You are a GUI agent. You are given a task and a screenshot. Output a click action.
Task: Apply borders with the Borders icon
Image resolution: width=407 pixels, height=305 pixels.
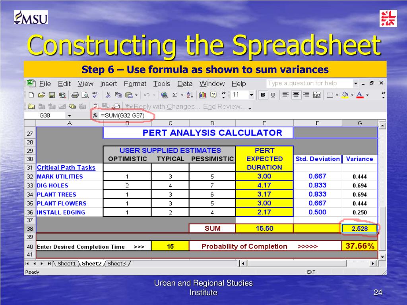(329, 95)
